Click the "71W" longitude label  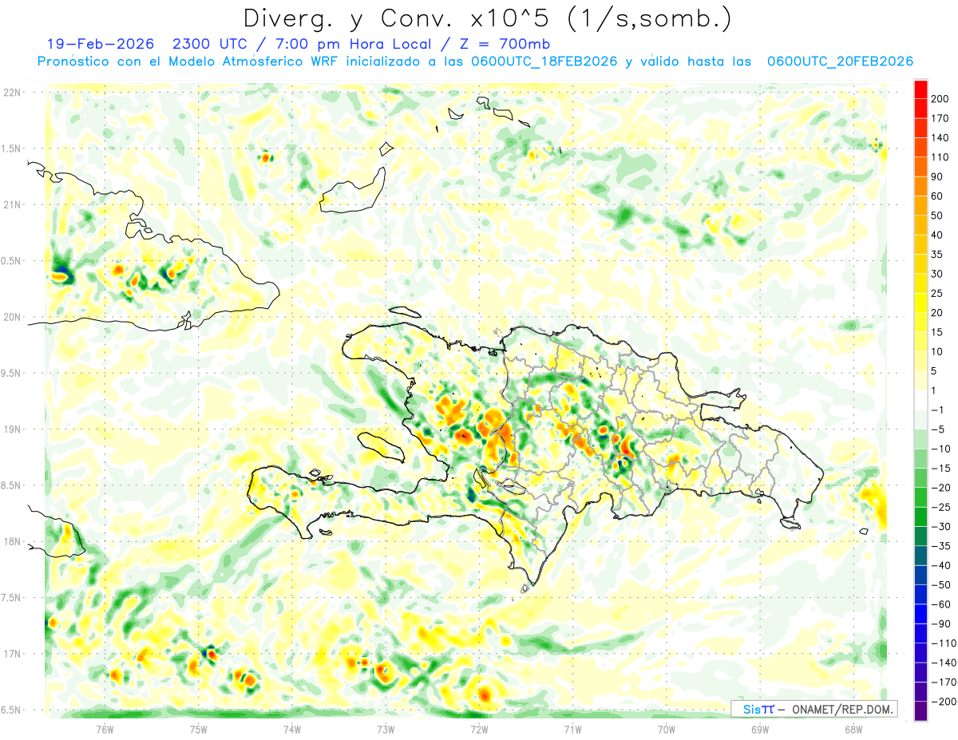click(x=572, y=729)
